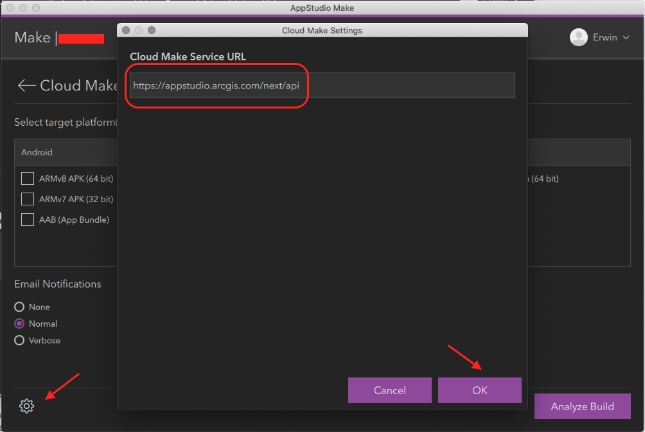Close the Cloud Make Settings dialog window
The width and height of the screenshot is (645, 432).
click(x=126, y=30)
